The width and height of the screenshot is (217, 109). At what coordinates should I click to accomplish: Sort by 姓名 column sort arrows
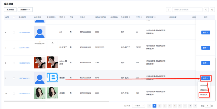click(x=65, y=17)
